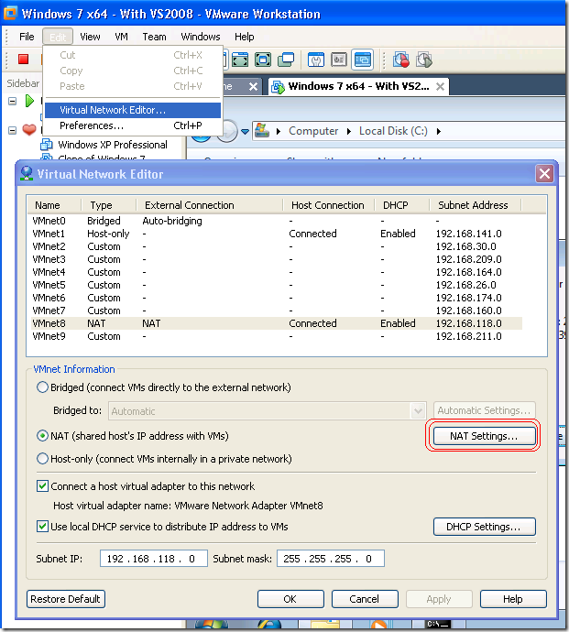Click the Host Connection column header

[329, 205]
